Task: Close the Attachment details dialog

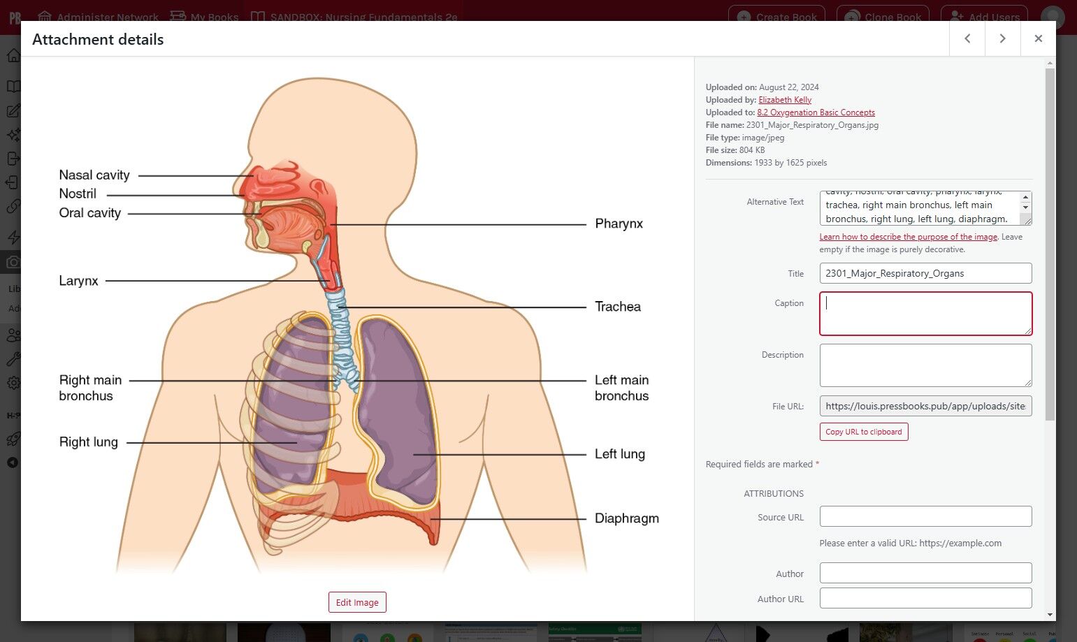Action: pos(1039,39)
